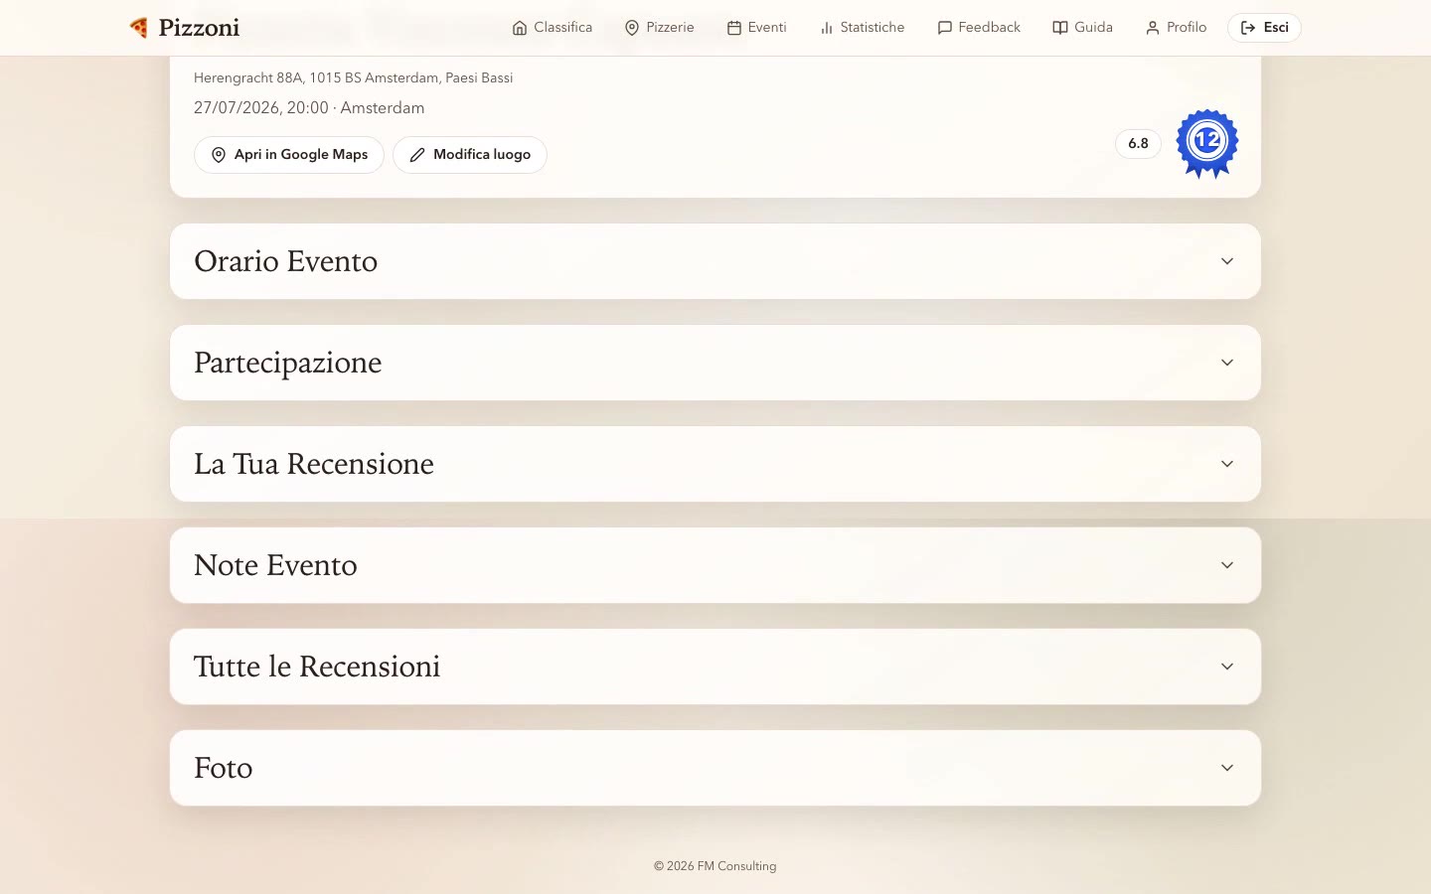1431x894 pixels.
Task: Expand the Orario Evento section chevron
Action: point(1227,261)
